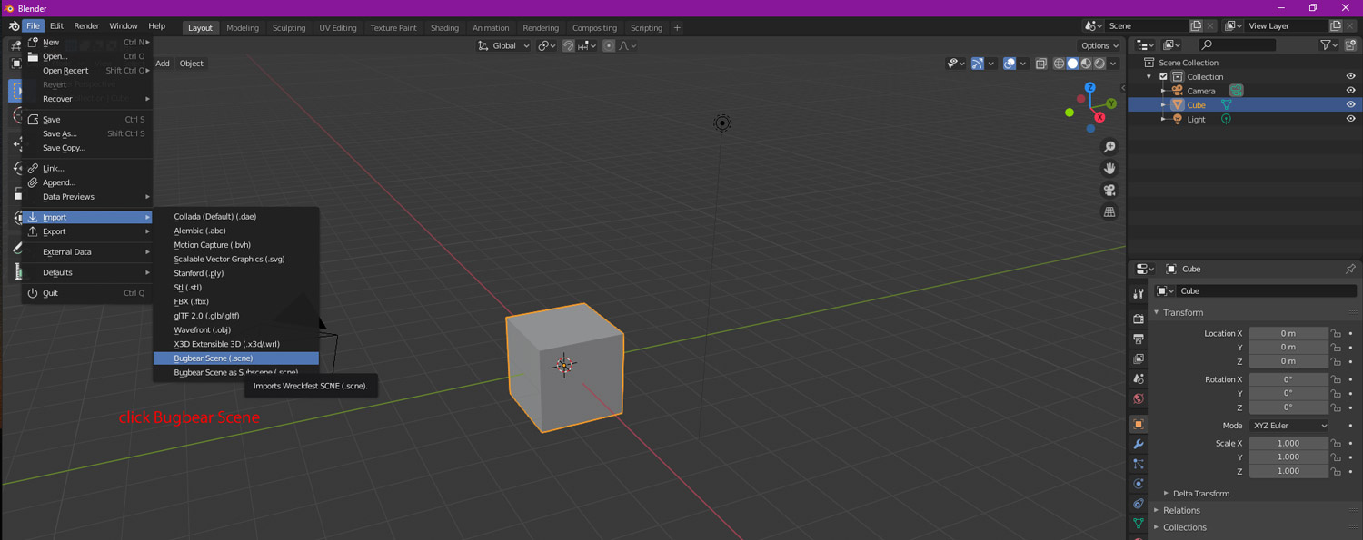Open the Physics properties tab
The height and width of the screenshot is (540, 1363).
coord(1139,484)
